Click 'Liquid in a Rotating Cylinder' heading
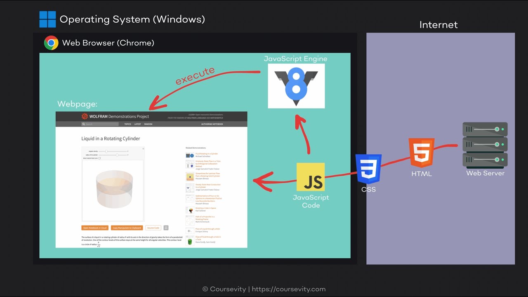Image resolution: width=528 pixels, height=297 pixels. (111, 139)
